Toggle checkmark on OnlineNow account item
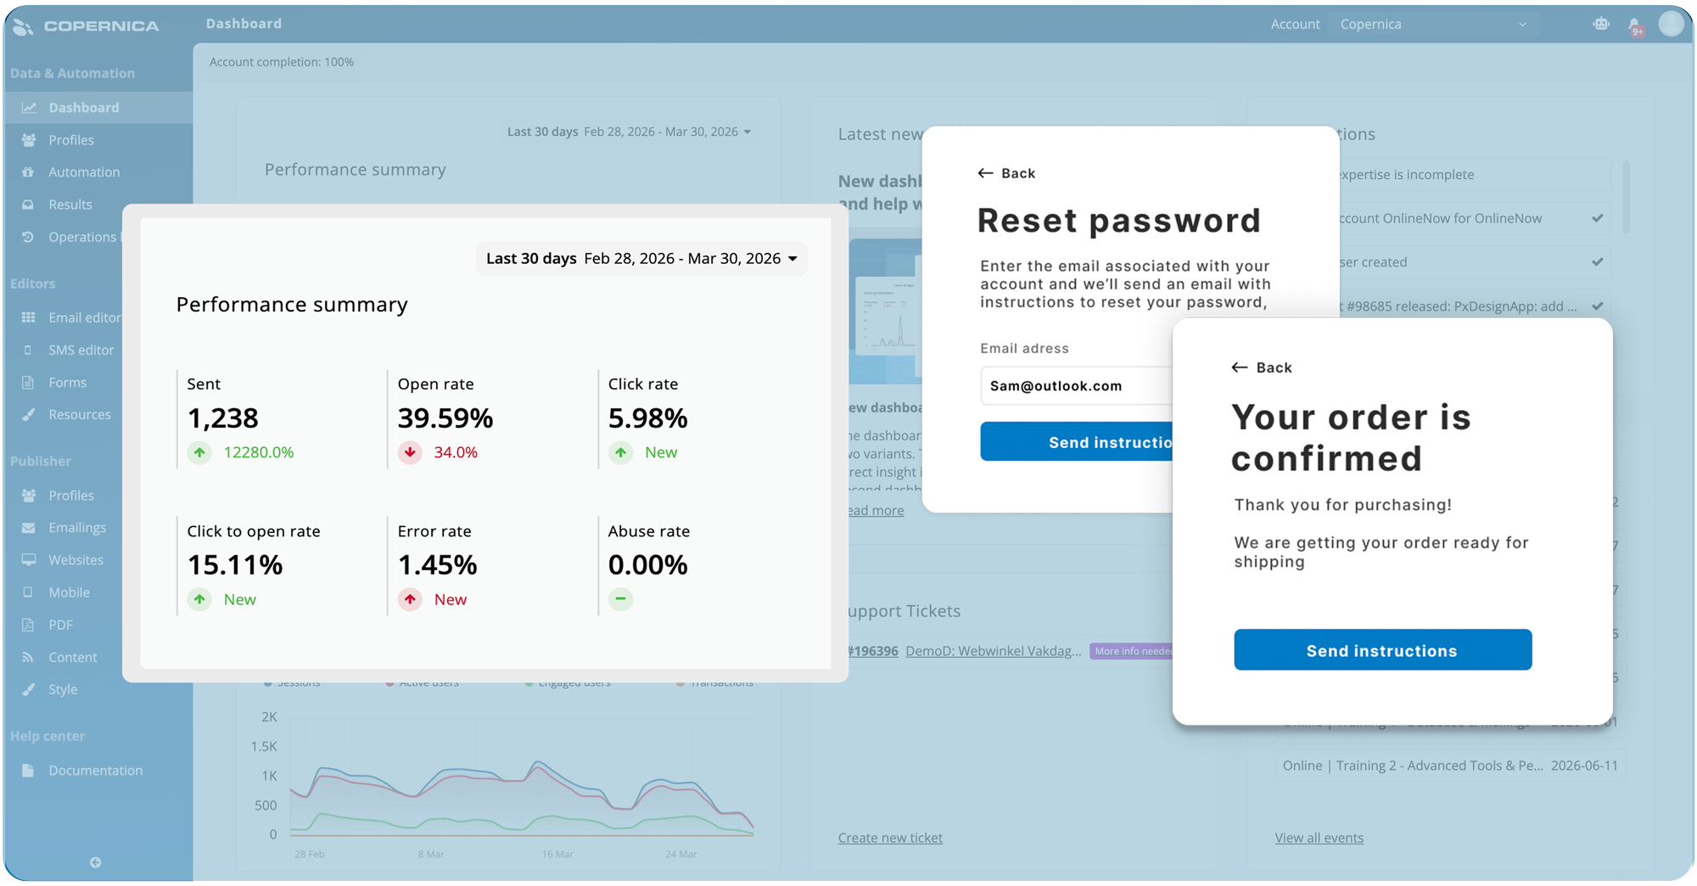 tap(1598, 218)
